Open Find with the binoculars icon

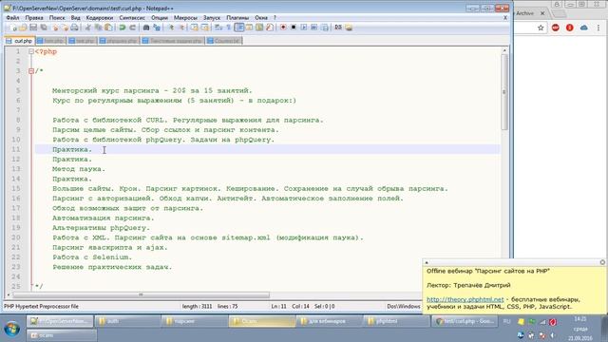pyautogui.click(x=146, y=28)
